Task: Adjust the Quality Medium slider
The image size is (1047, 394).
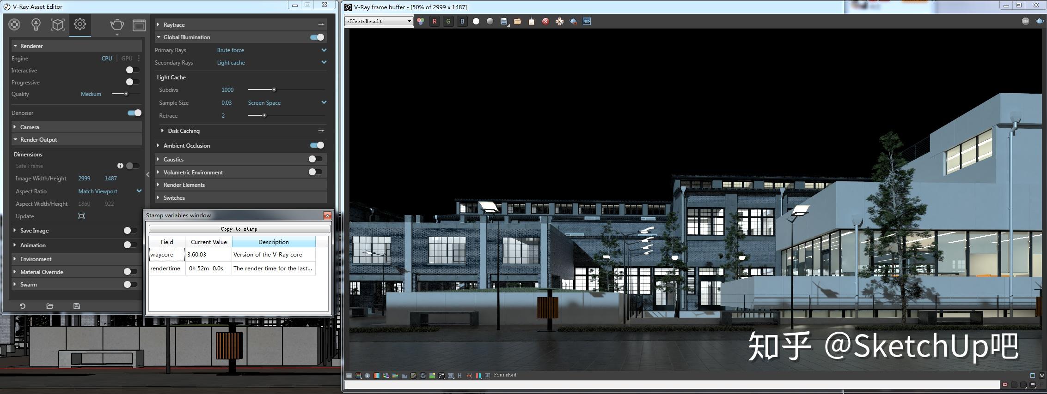Action: coord(126,94)
